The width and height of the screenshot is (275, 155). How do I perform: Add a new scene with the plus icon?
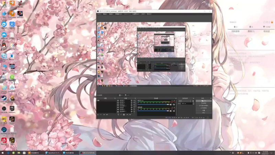98,115
